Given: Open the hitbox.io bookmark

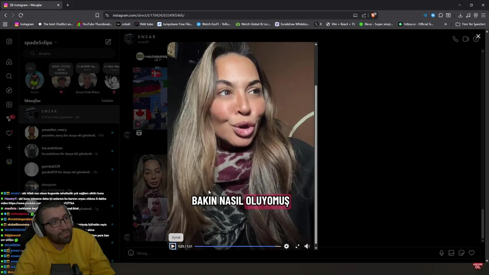Looking at the screenshot, I should (x=416, y=24).
